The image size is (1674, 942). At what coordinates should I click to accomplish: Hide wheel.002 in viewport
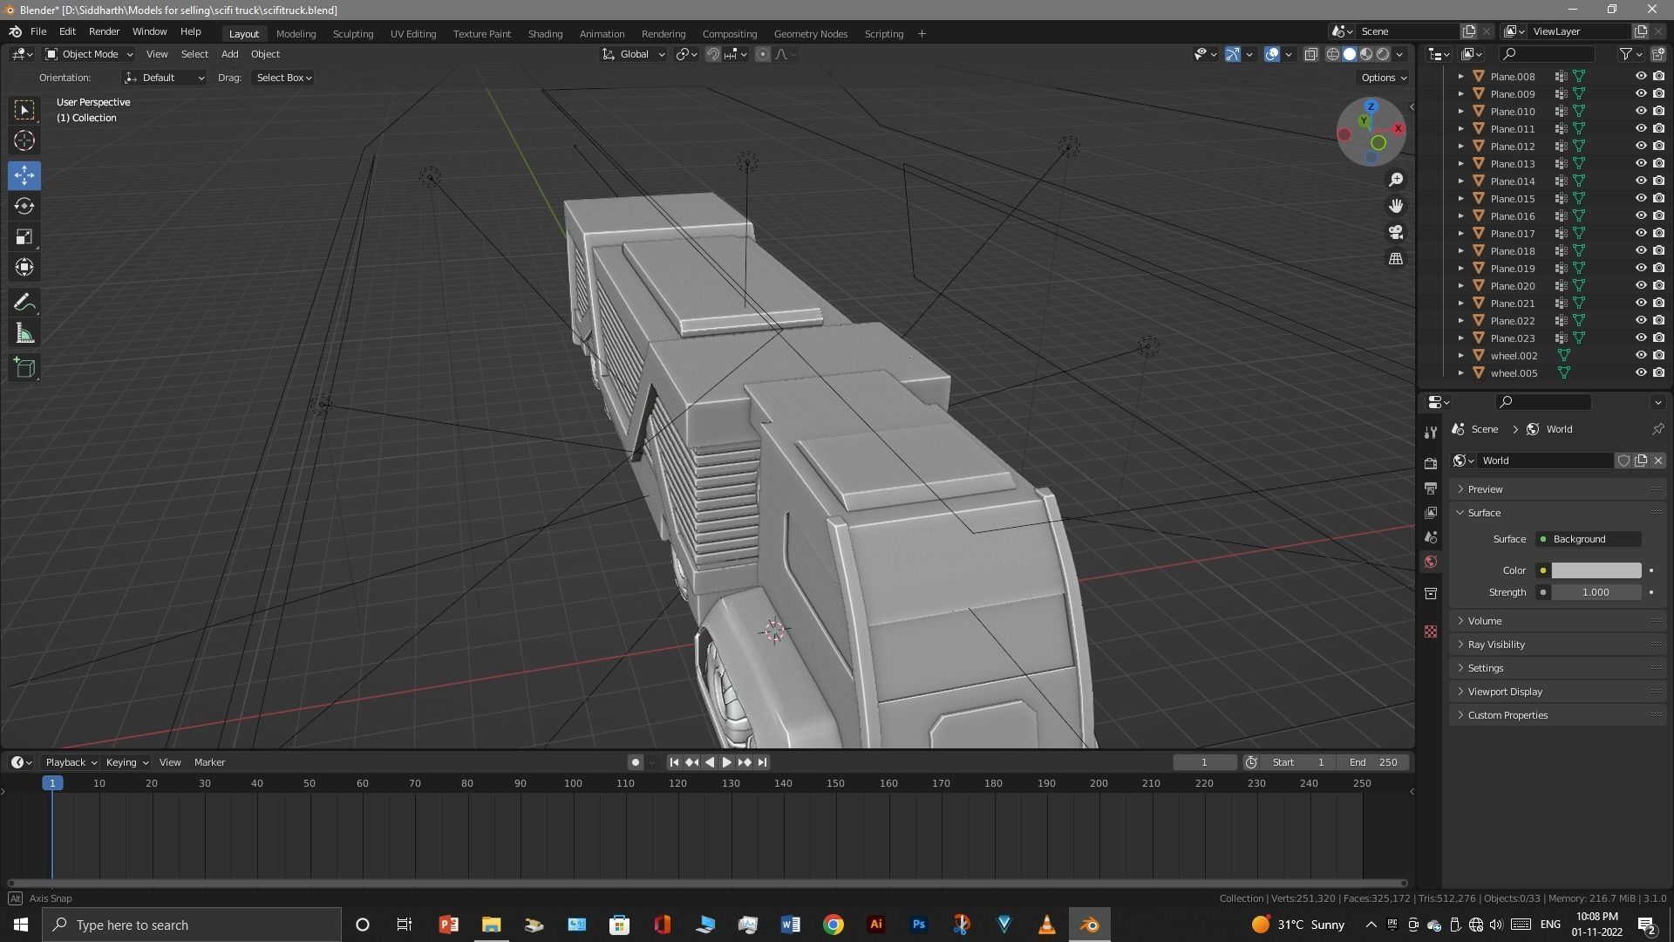(x=1640, y=356)
